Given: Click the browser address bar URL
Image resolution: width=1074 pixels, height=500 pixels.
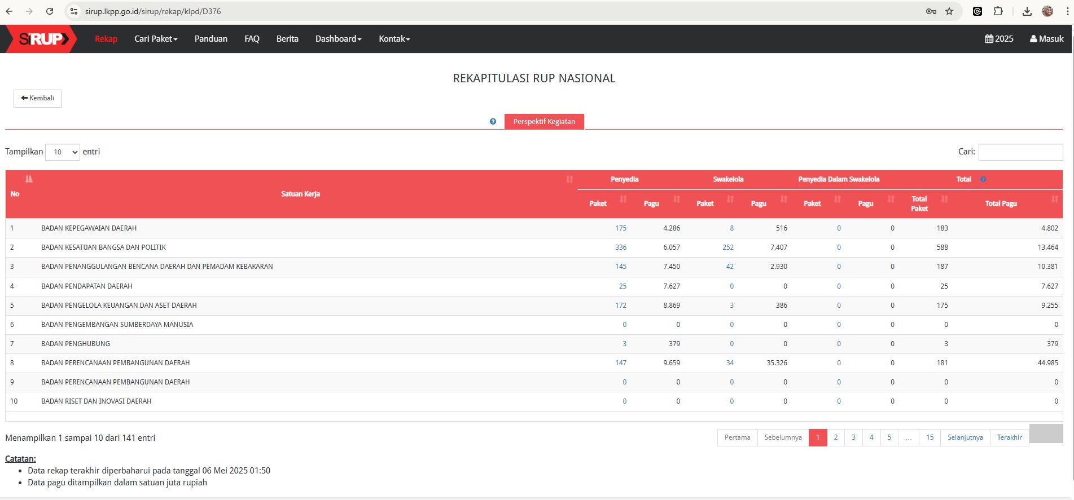Looking at the screenshot, I should [x=153, y=11].
